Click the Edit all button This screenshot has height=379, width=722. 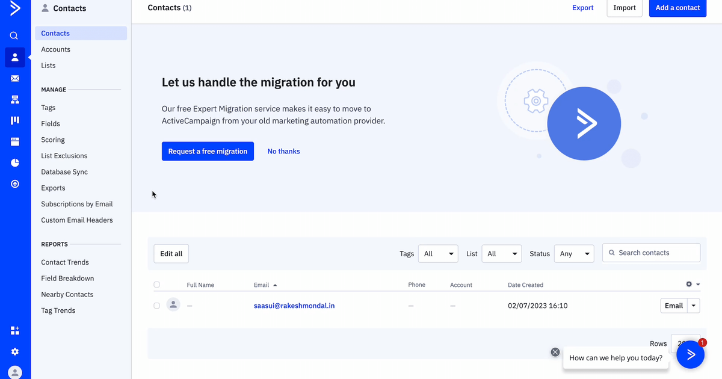coord(171,254)
